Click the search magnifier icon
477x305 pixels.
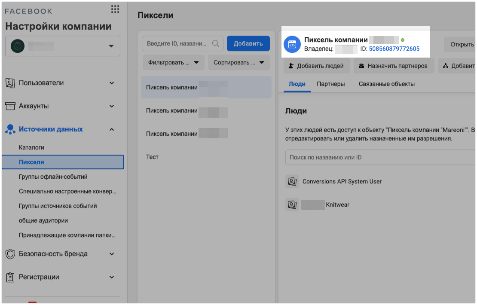216,43
